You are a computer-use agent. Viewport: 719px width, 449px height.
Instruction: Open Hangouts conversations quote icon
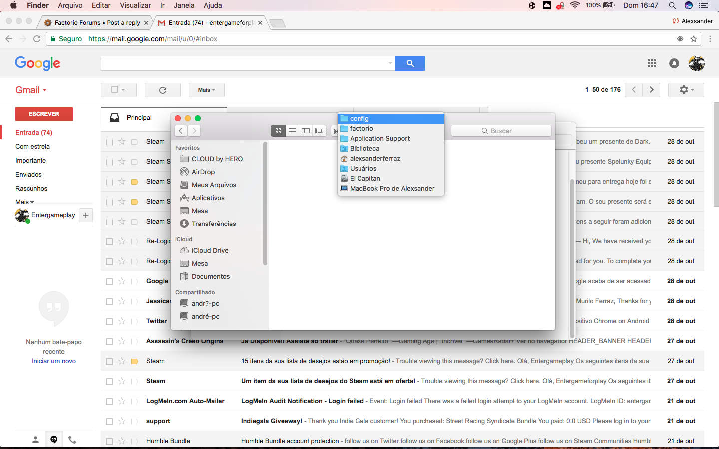pyautogui.click(x=54, y=440)
